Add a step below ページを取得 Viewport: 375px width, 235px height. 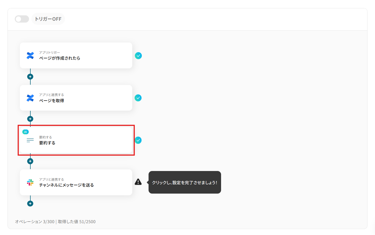click(30, 119)
